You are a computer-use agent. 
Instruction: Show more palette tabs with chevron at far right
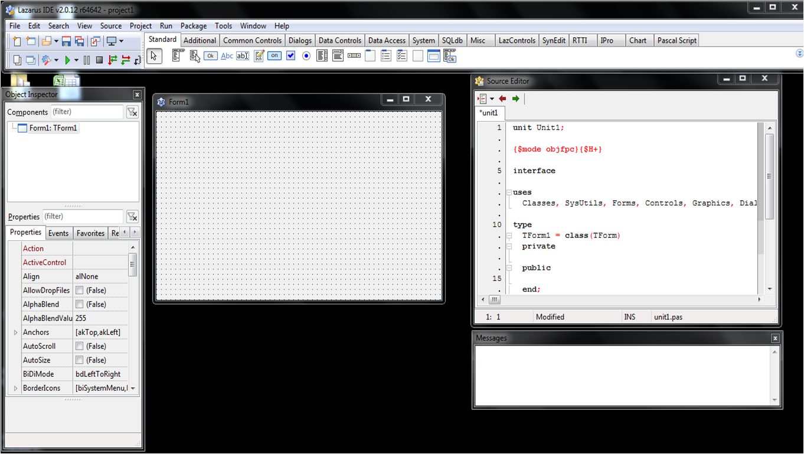coord(799,53)
